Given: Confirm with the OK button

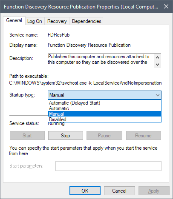Looking at the screenshot, I should 85,191.
